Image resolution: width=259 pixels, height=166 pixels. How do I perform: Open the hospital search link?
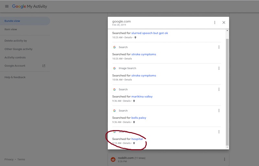pyautogui.click(x=137, y=139)
